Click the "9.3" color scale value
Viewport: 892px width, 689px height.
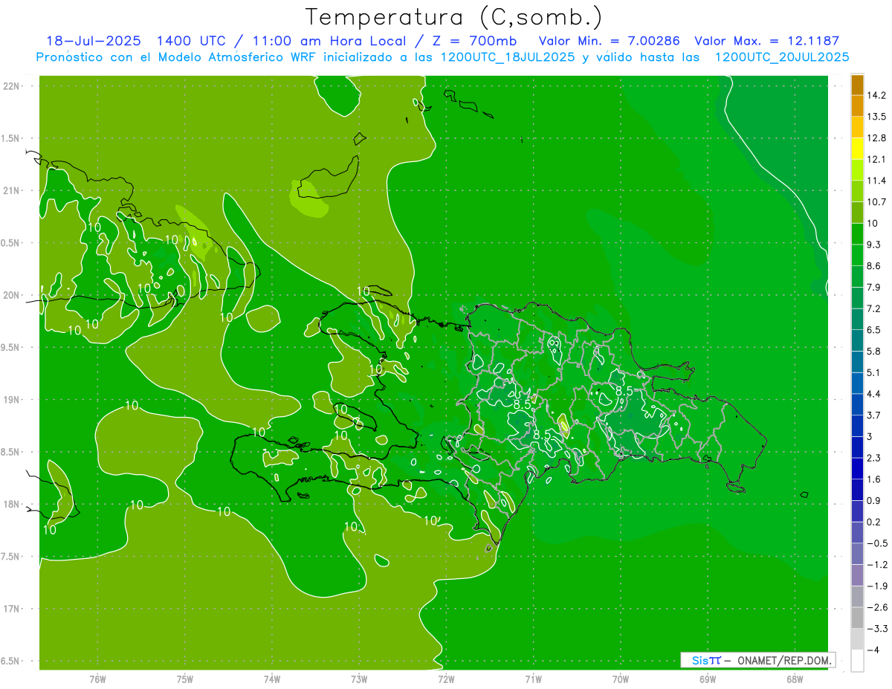point(874,245)
